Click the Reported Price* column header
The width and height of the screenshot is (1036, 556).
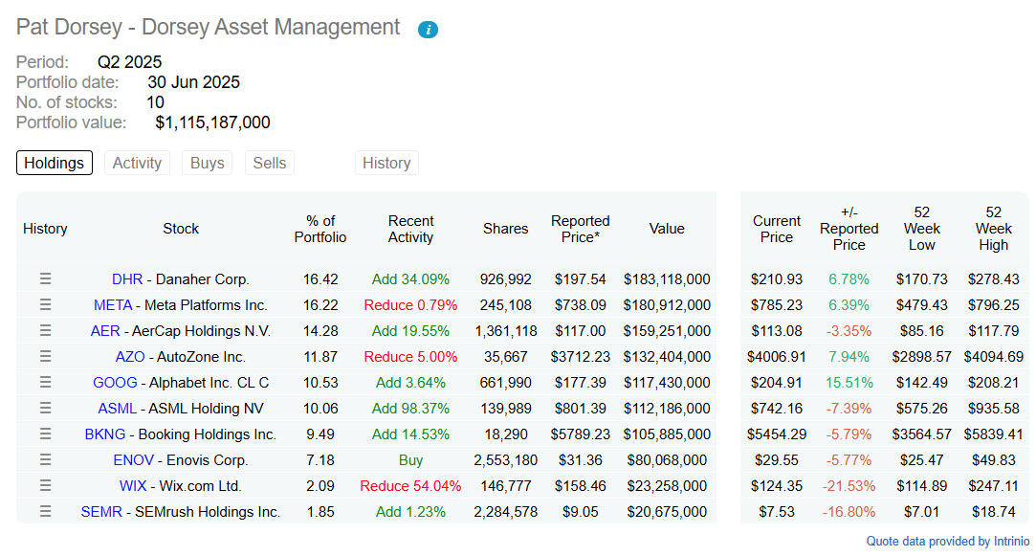pos(580,229)
